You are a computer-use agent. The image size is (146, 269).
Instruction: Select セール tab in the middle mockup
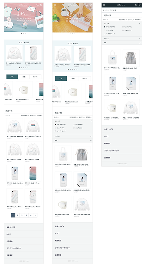point(85,79)
